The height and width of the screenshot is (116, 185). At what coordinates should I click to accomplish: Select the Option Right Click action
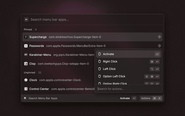115,83
